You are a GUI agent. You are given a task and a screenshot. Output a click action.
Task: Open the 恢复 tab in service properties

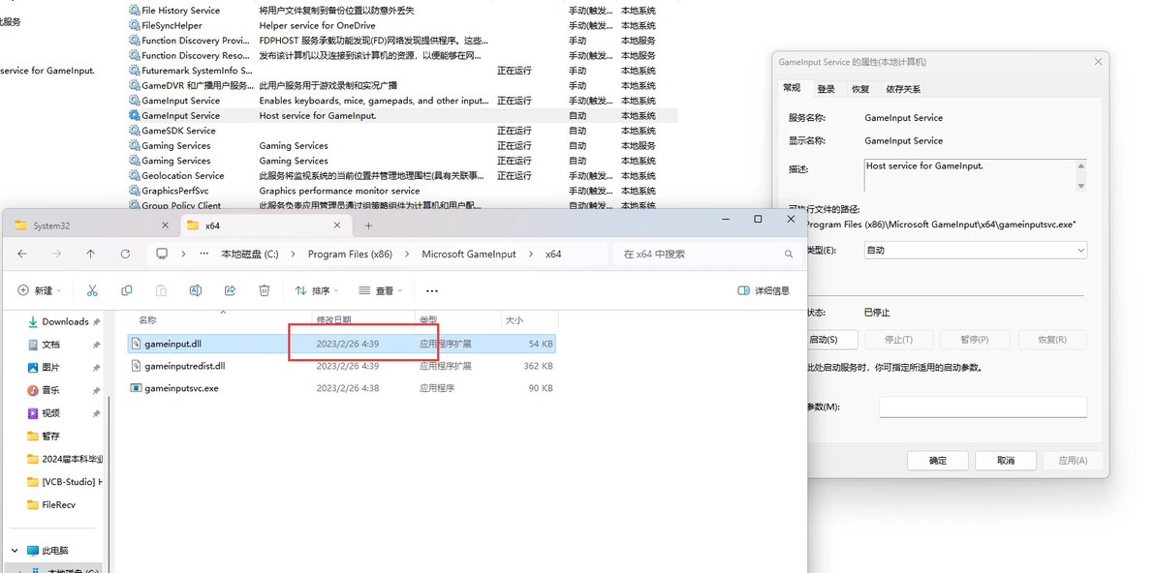pyautogui.click(x=860, y=89)
